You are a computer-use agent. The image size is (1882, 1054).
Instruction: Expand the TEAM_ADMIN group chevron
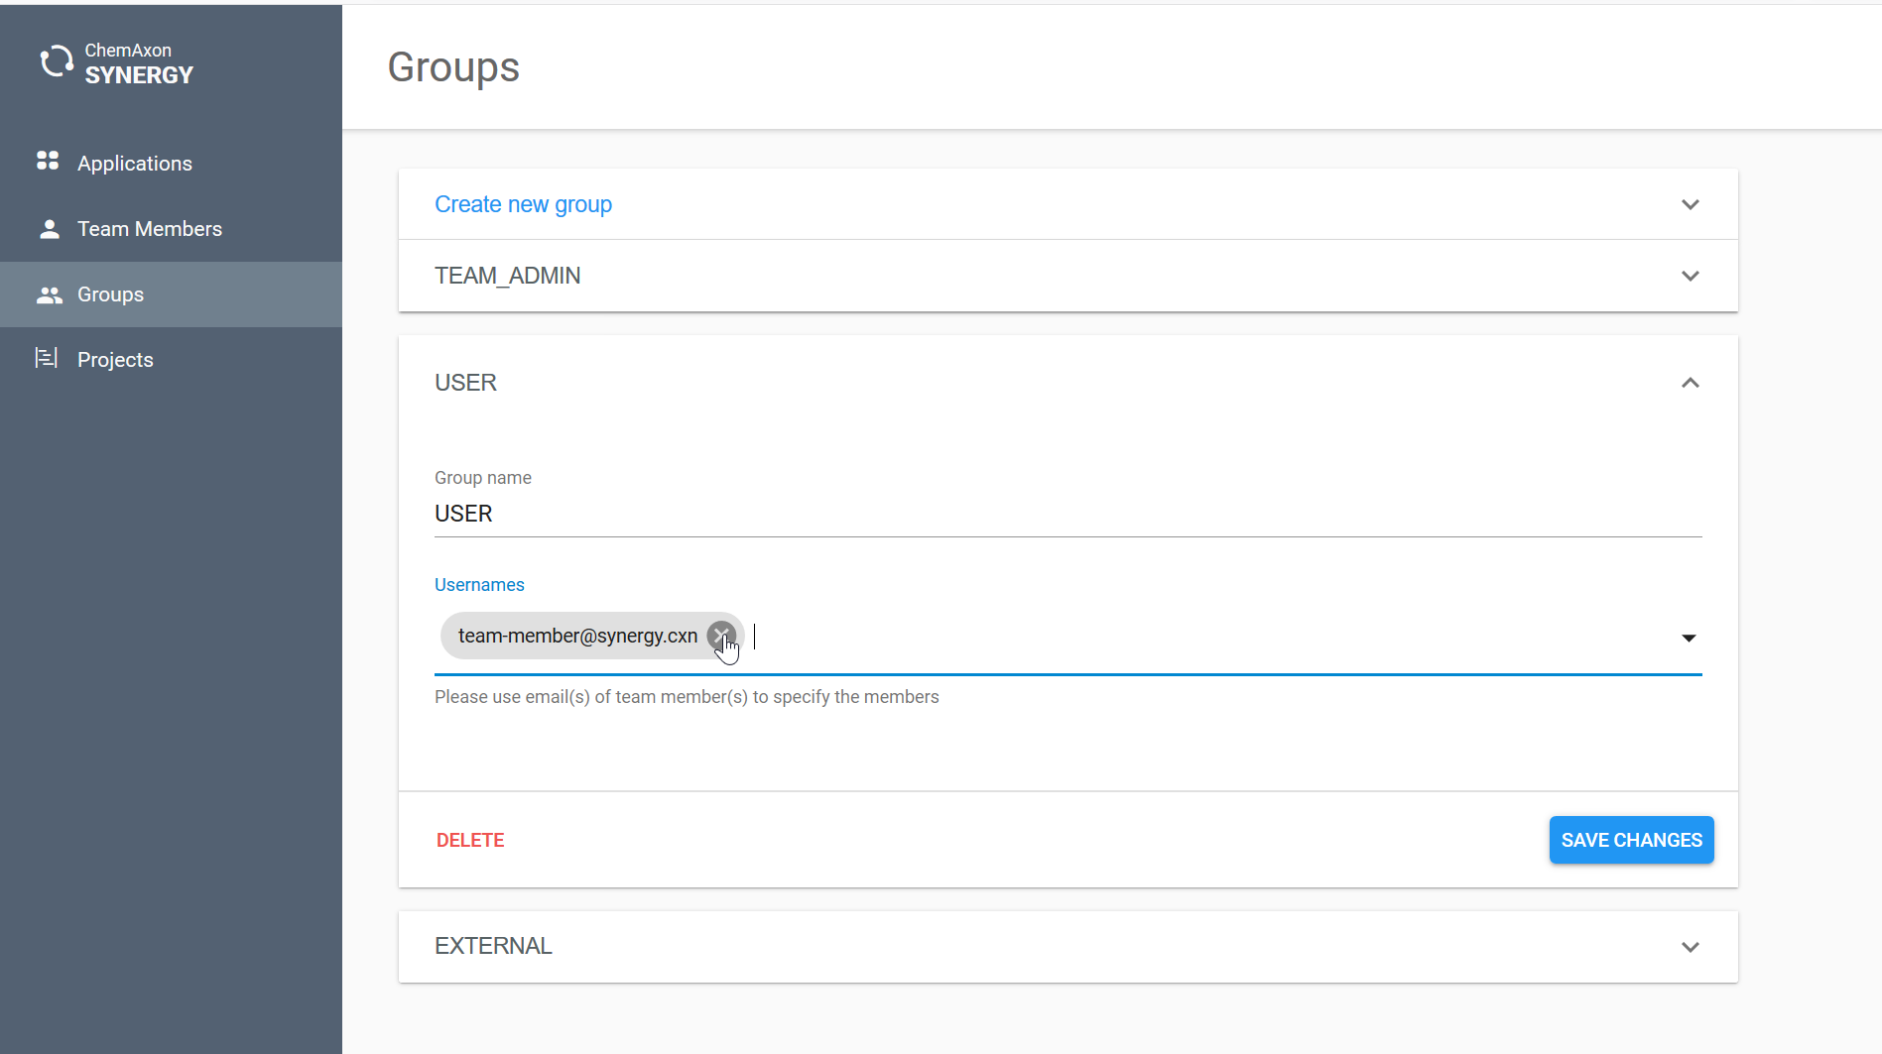coord(1690,276)
